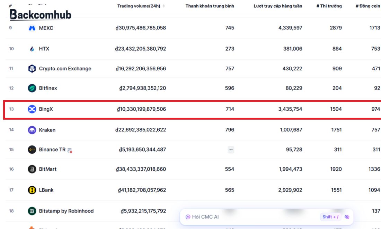Open the Kraken exchange link
Screen dimensions: 381x229
(x=47, y=130)
